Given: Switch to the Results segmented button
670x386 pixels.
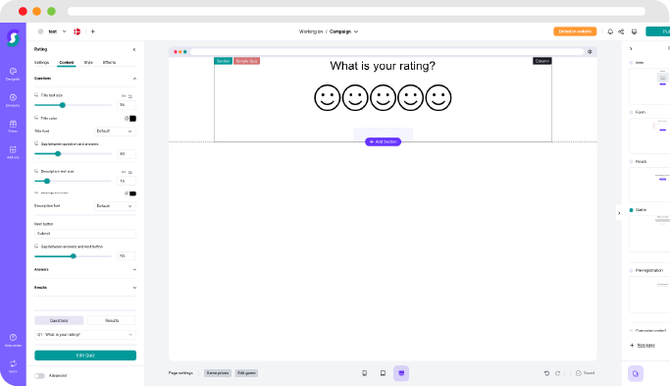Looking at the screenshot, I should click(x=112, y=320).
